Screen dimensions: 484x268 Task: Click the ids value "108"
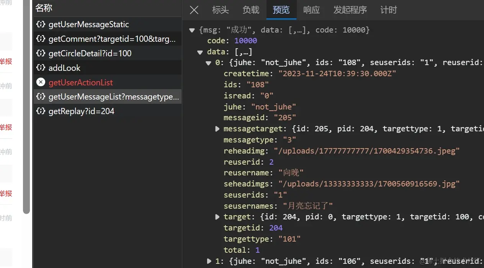[x=258, y=85]
